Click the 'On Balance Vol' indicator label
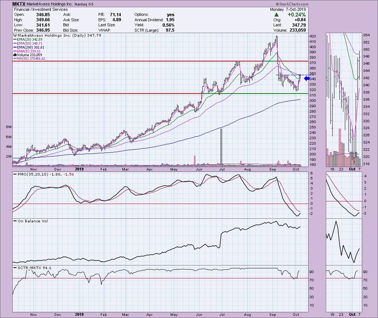The image size is (378, 318). 33,221
